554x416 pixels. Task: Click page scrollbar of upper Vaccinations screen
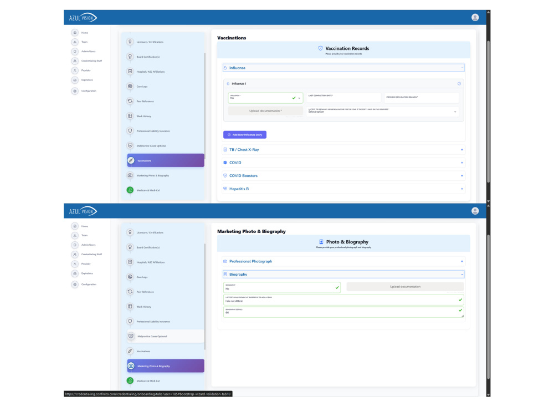click(x=488, y=111)
